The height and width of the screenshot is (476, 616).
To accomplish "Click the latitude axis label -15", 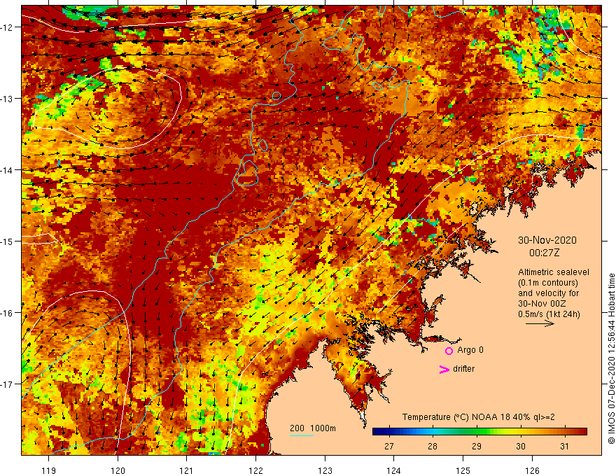I will pyautogui.click(x=8, y=241).
